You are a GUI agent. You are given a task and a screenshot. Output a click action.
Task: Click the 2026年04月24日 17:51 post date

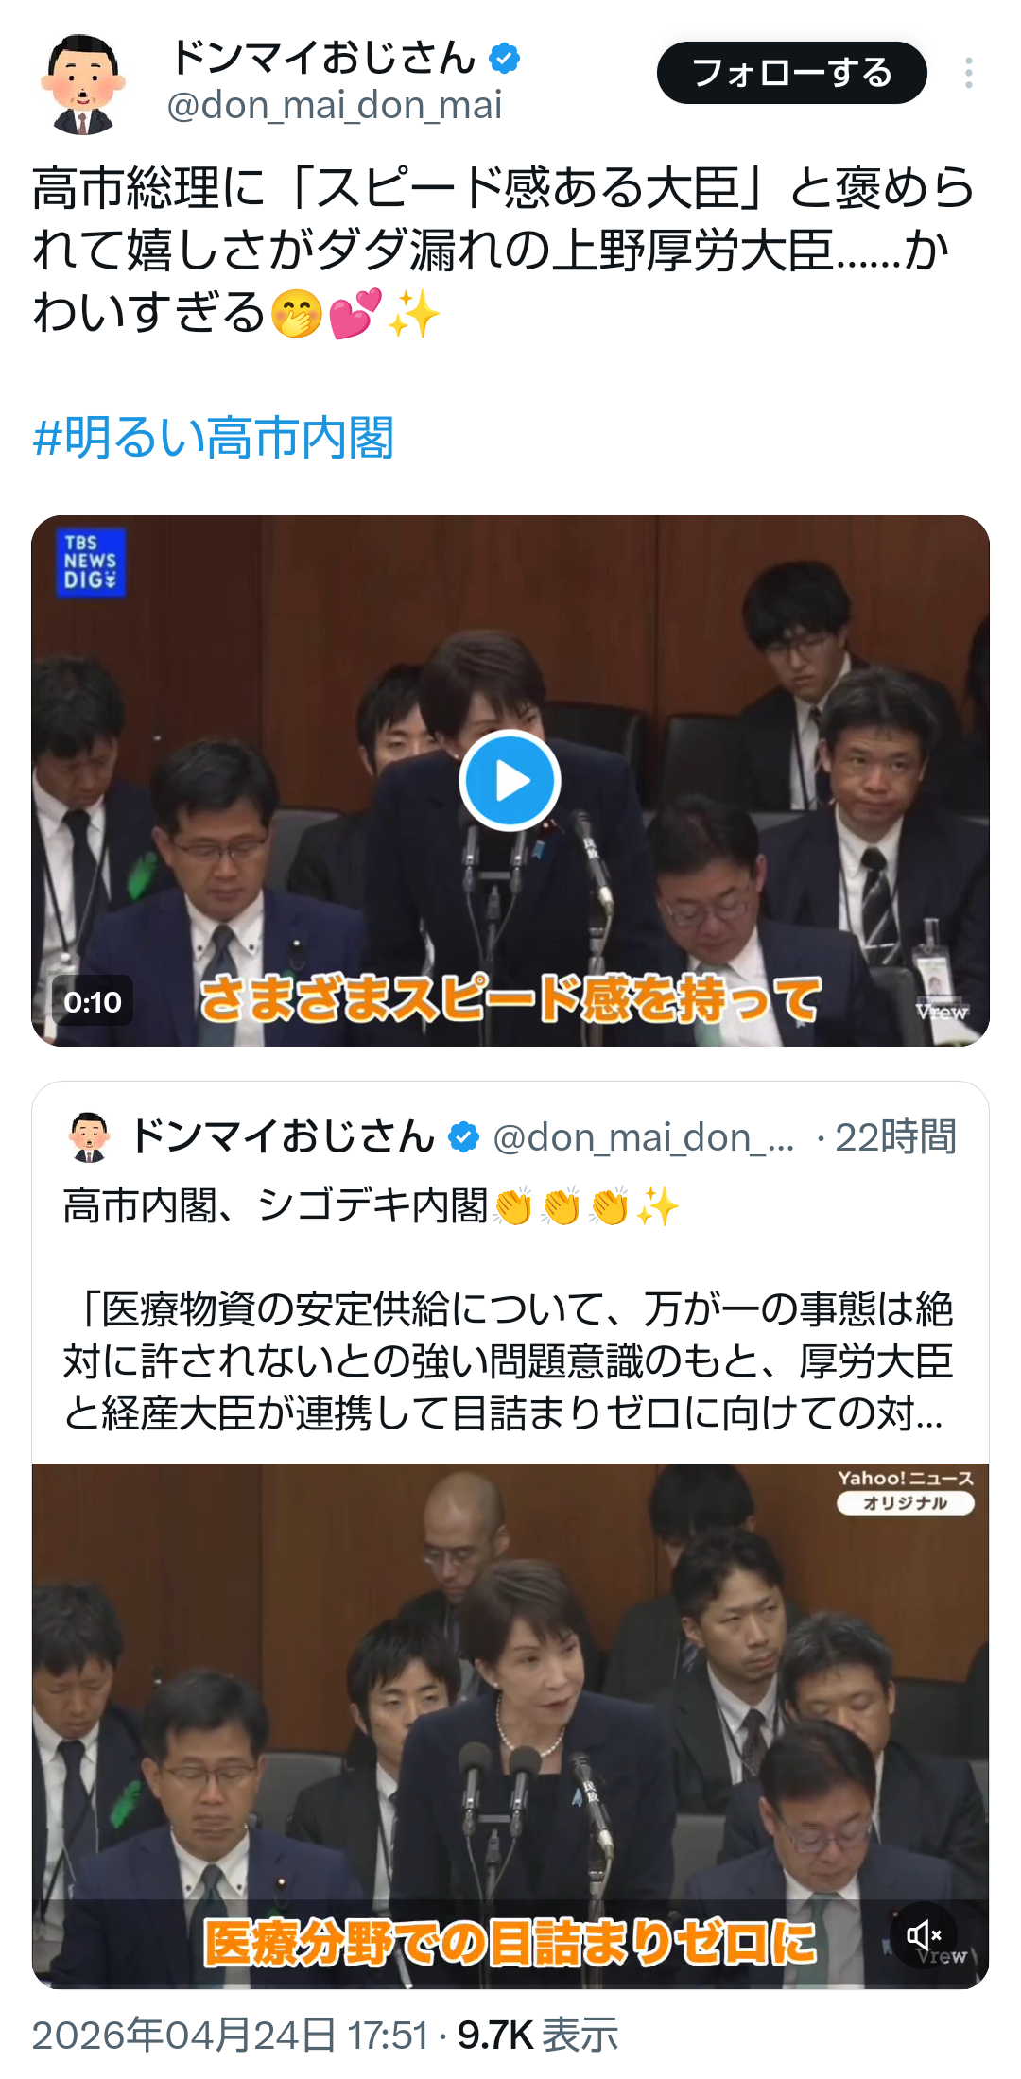(231, 2035)
